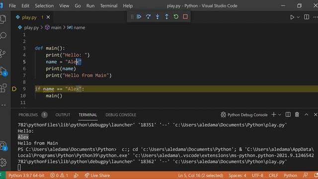This screenshot has height=179, width=318.
Task: Step into the function
Action: click(158, 16)
